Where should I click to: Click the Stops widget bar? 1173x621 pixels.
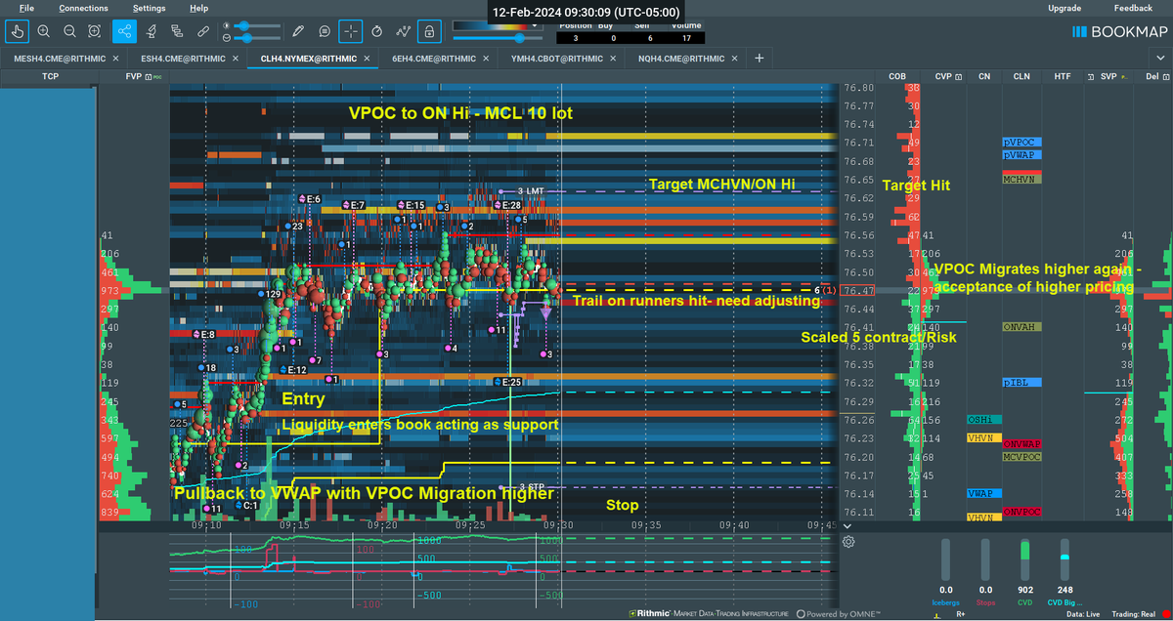(x=985, y=559)
